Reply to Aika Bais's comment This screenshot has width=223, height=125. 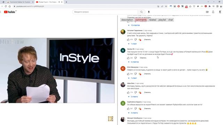click(x=147, y=92)
